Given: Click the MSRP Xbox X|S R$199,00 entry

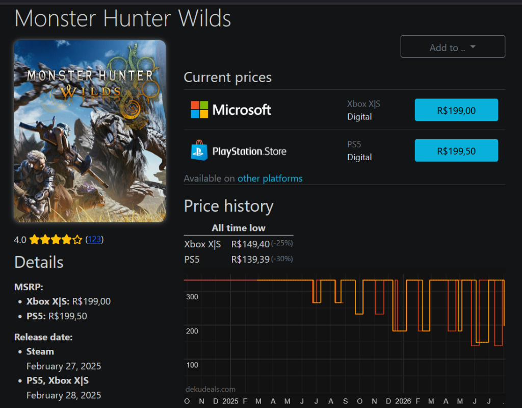Looking at the screenshot, I should 68,301.
